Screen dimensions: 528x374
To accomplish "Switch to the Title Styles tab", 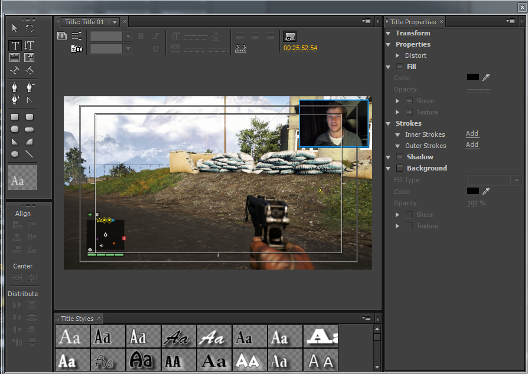I will tap(77, 319).
